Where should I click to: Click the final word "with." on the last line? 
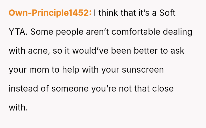pyautogui.click(x=18, y=108)
